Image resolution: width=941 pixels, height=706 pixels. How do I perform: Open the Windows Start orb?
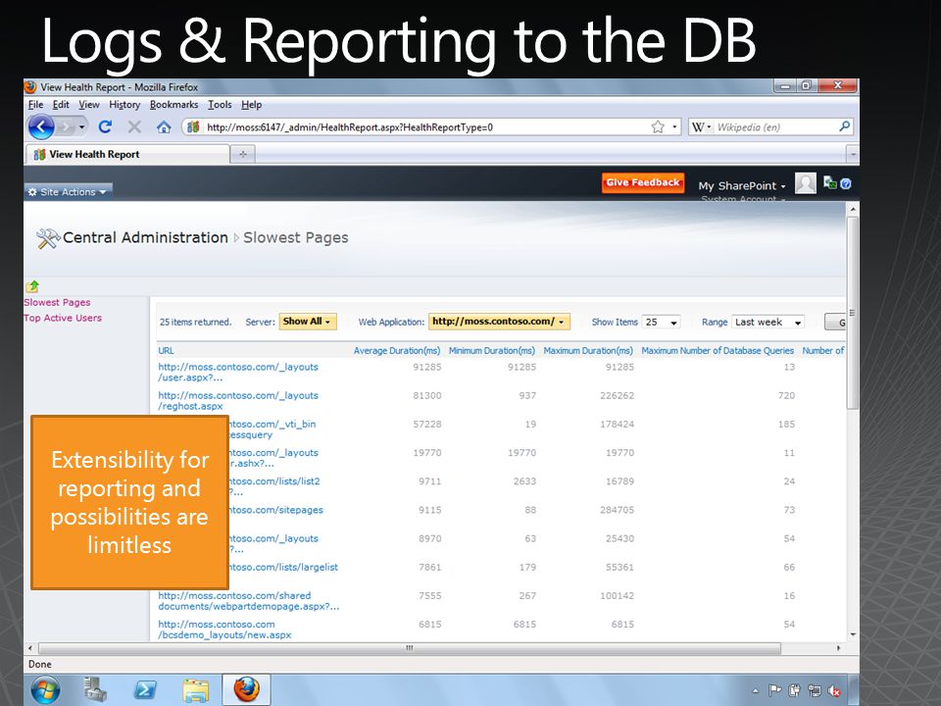45,689
